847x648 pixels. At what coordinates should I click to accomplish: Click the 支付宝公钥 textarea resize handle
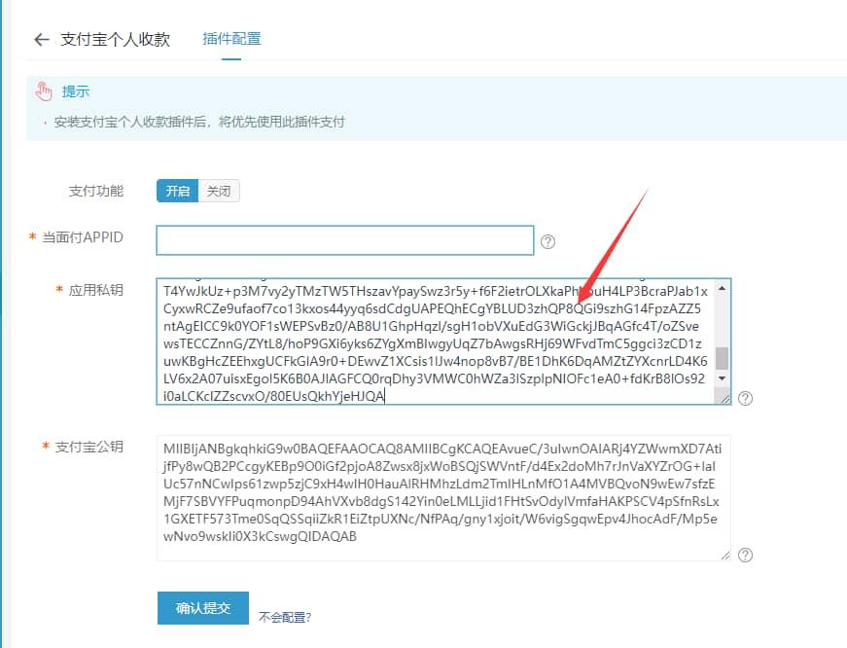click(x=724, y=555)
